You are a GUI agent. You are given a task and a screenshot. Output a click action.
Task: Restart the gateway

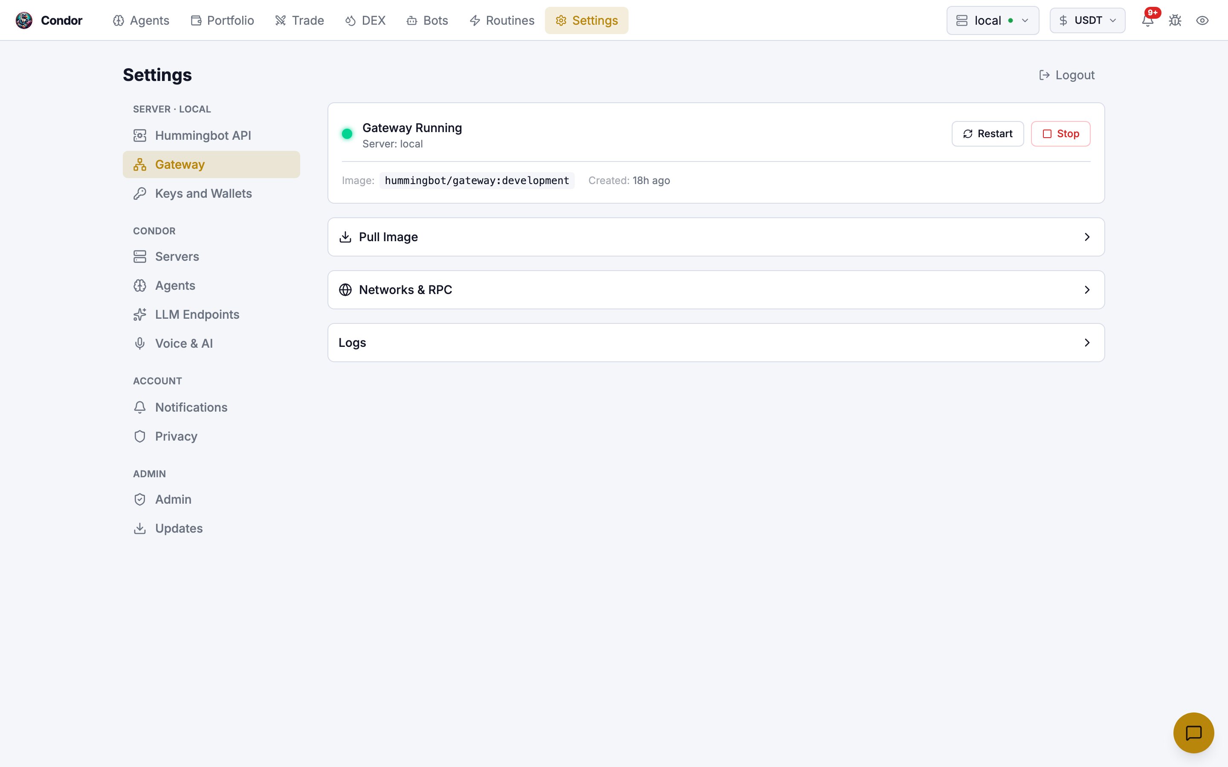tap(988, 133)
